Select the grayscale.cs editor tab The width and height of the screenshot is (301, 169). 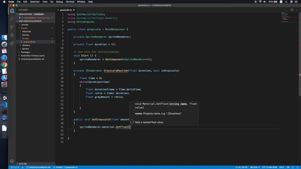[x=66, y=10]
